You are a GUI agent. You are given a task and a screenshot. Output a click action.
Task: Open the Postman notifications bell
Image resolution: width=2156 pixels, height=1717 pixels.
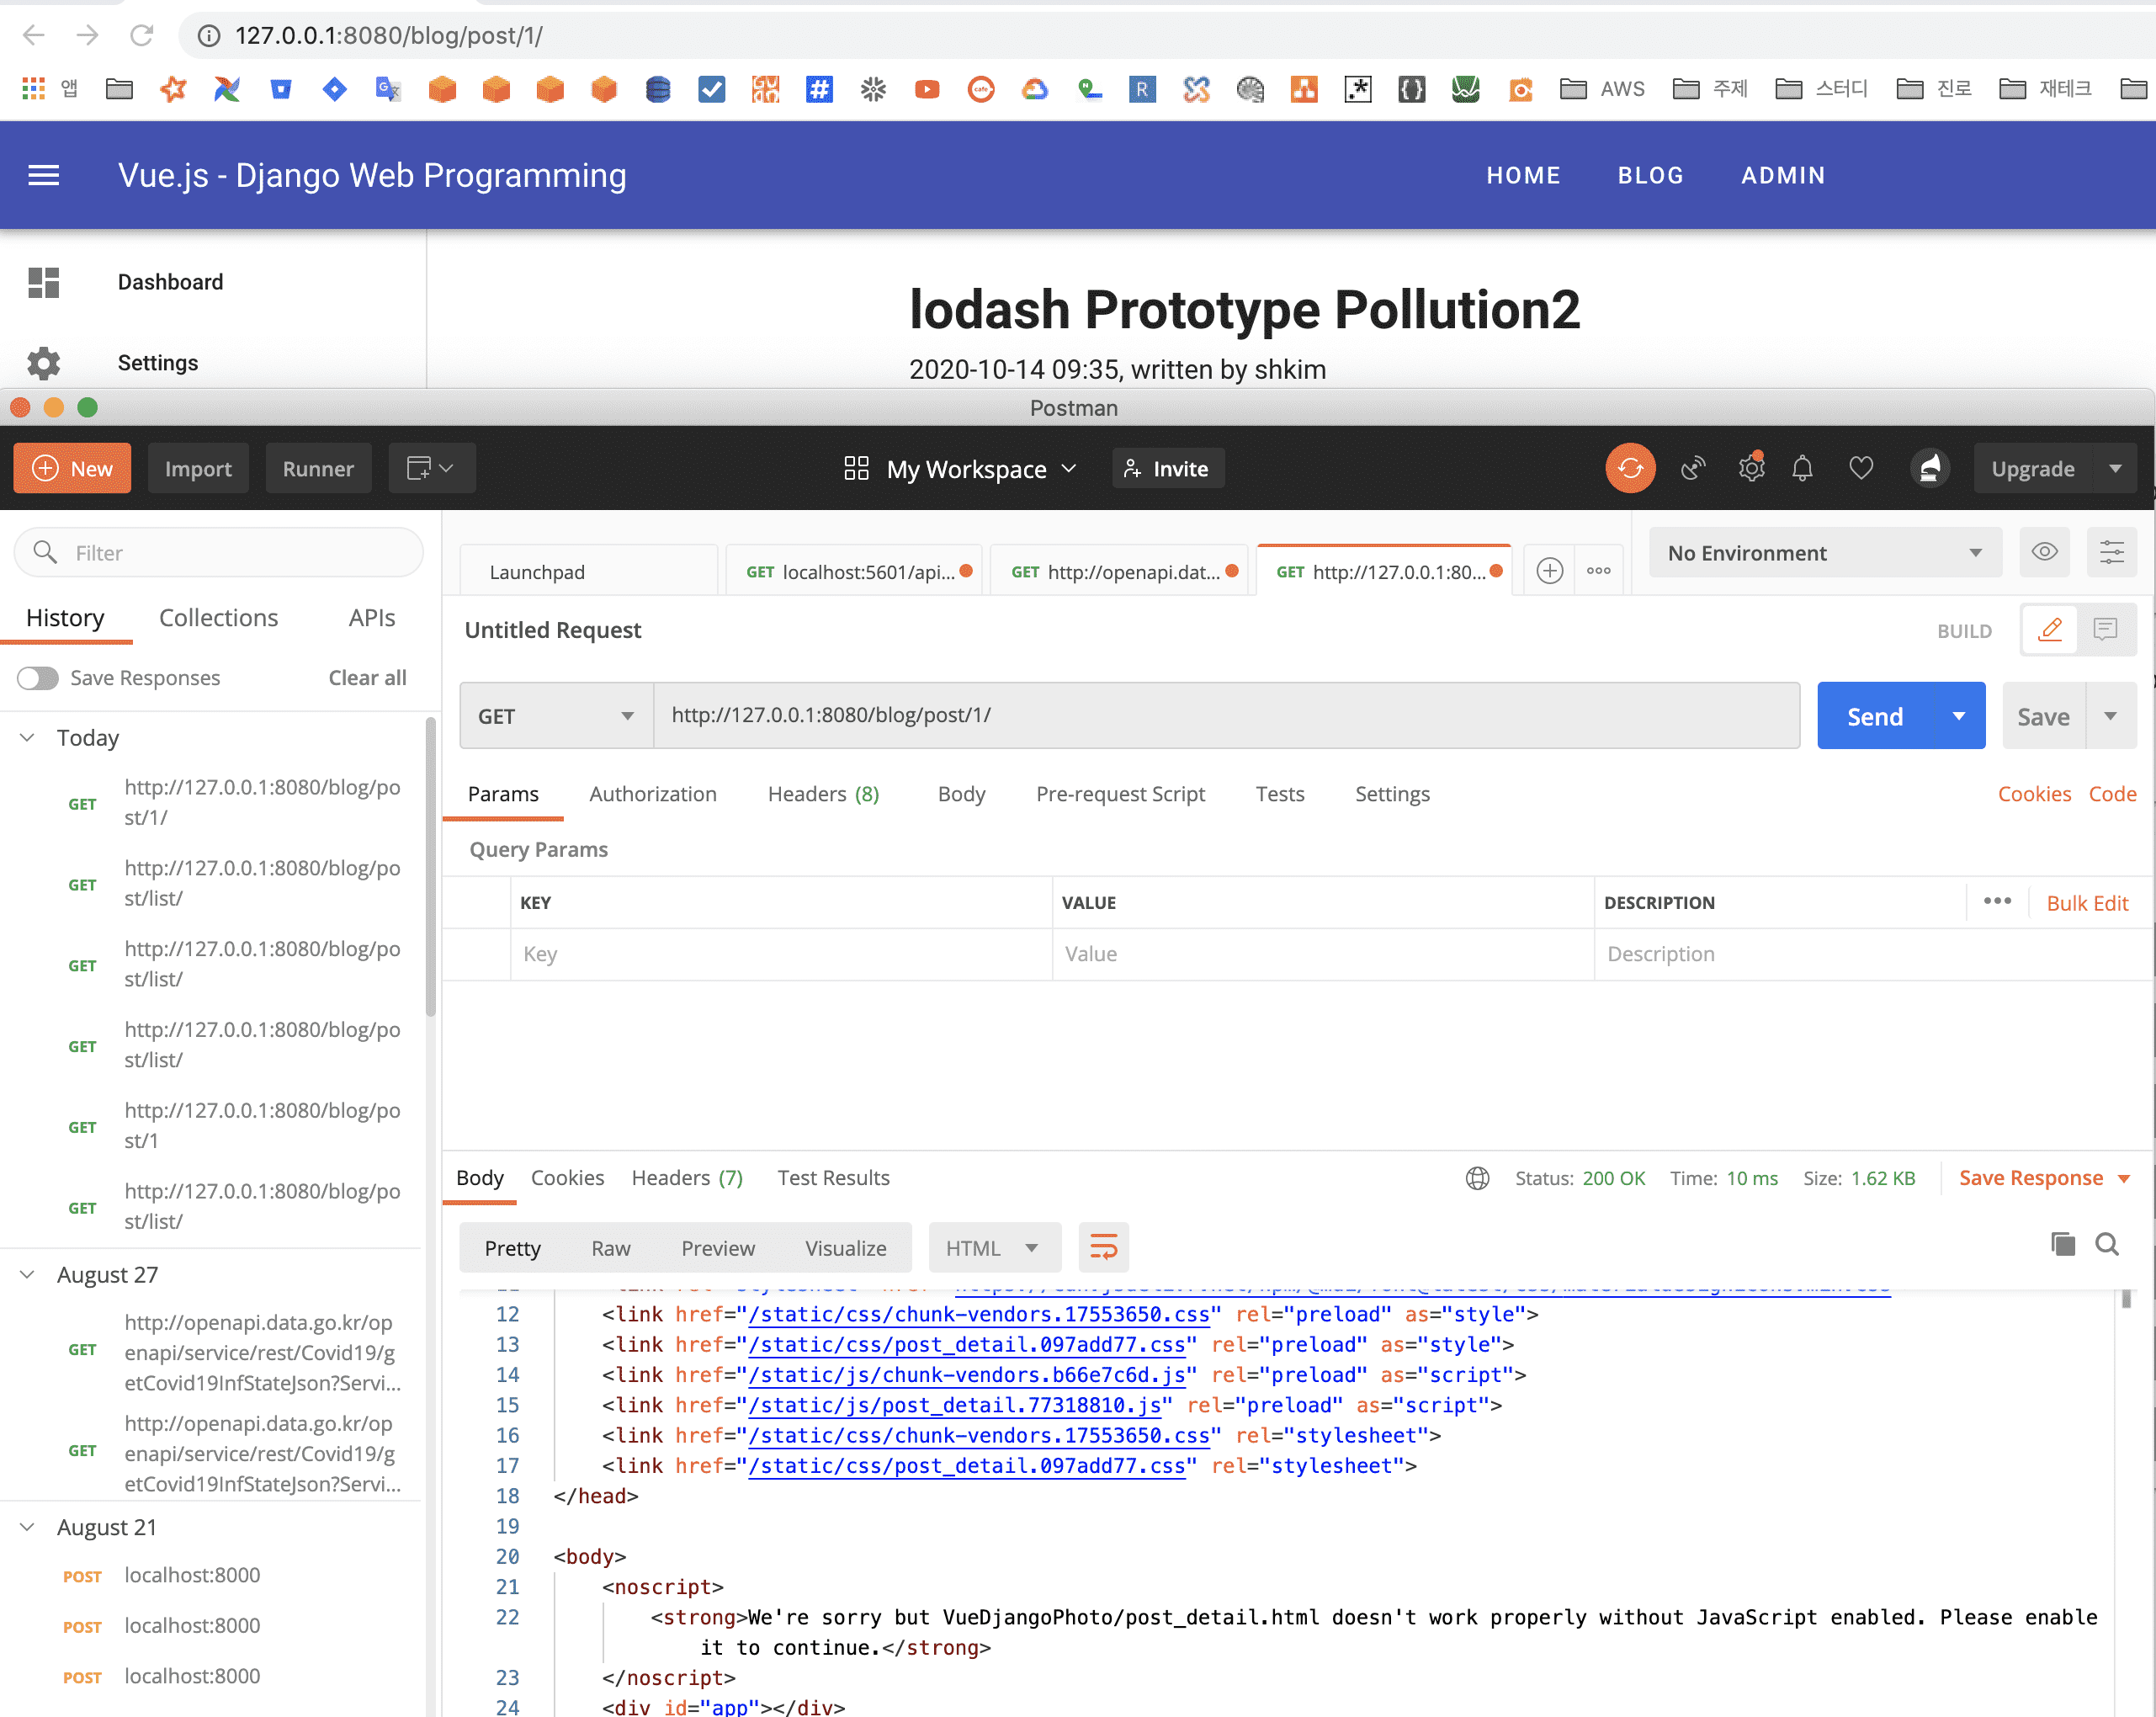(x=1802, y=469)
